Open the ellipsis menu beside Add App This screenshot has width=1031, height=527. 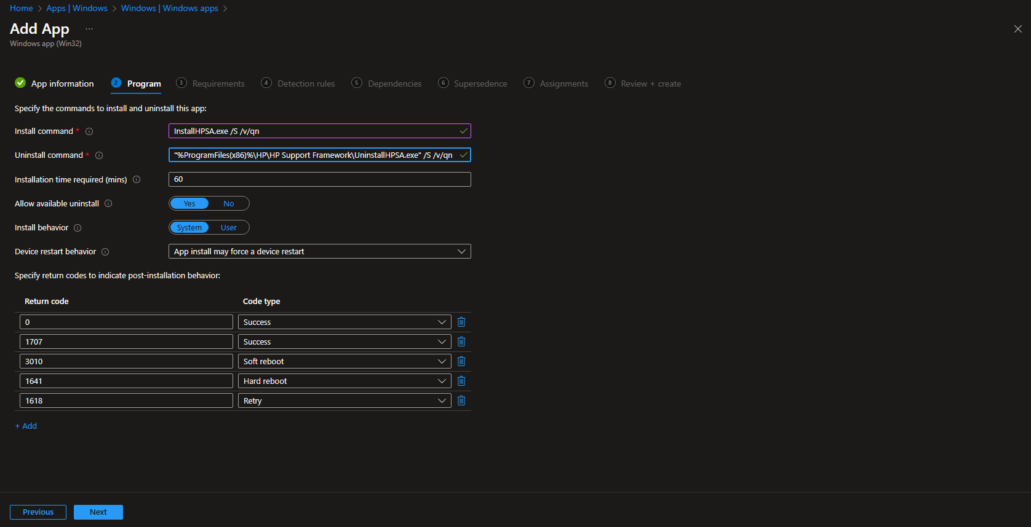tap(89, 29)
